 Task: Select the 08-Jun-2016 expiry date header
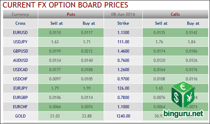123,14
